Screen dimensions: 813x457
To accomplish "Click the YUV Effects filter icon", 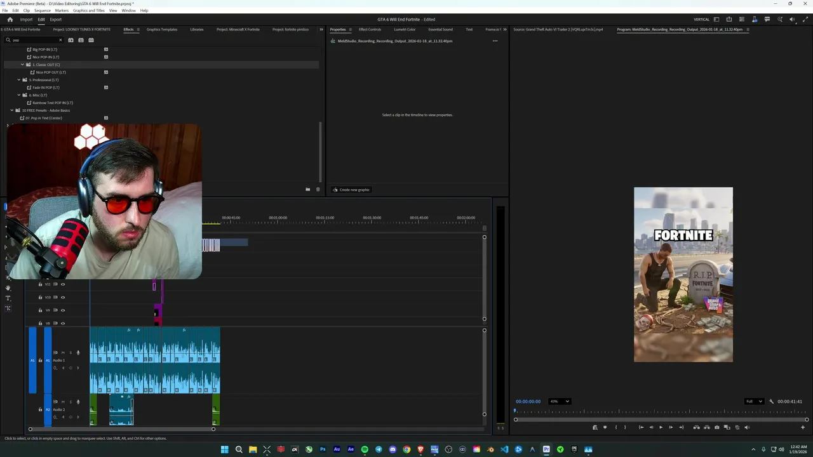I will (91, 40).
